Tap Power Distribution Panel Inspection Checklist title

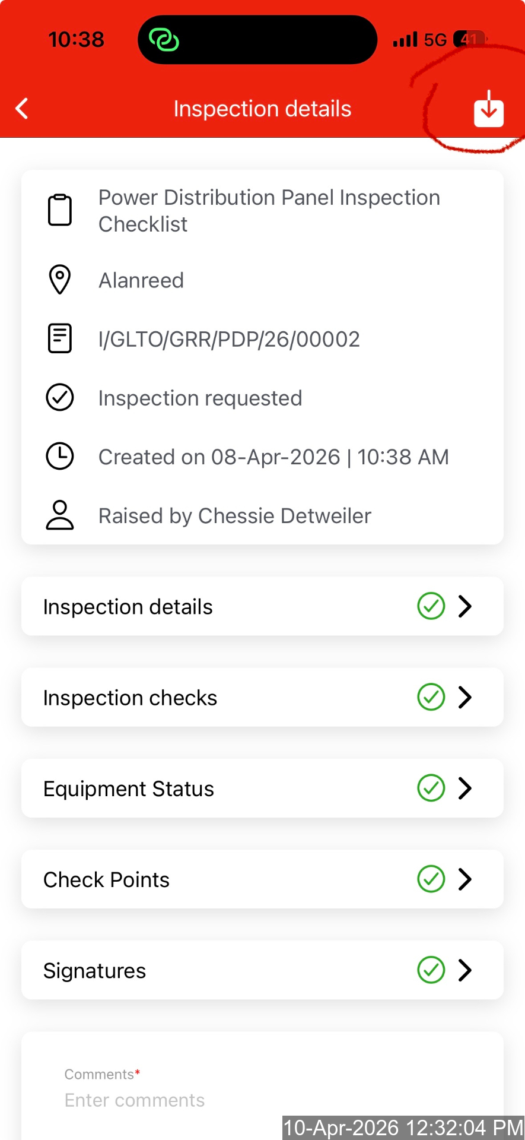(x=269, y=211)
